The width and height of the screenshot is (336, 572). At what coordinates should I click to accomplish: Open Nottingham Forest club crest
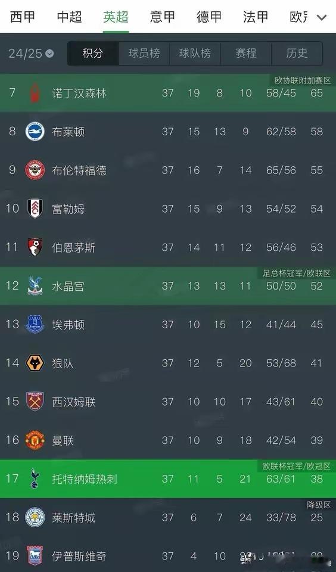(35, 93)
